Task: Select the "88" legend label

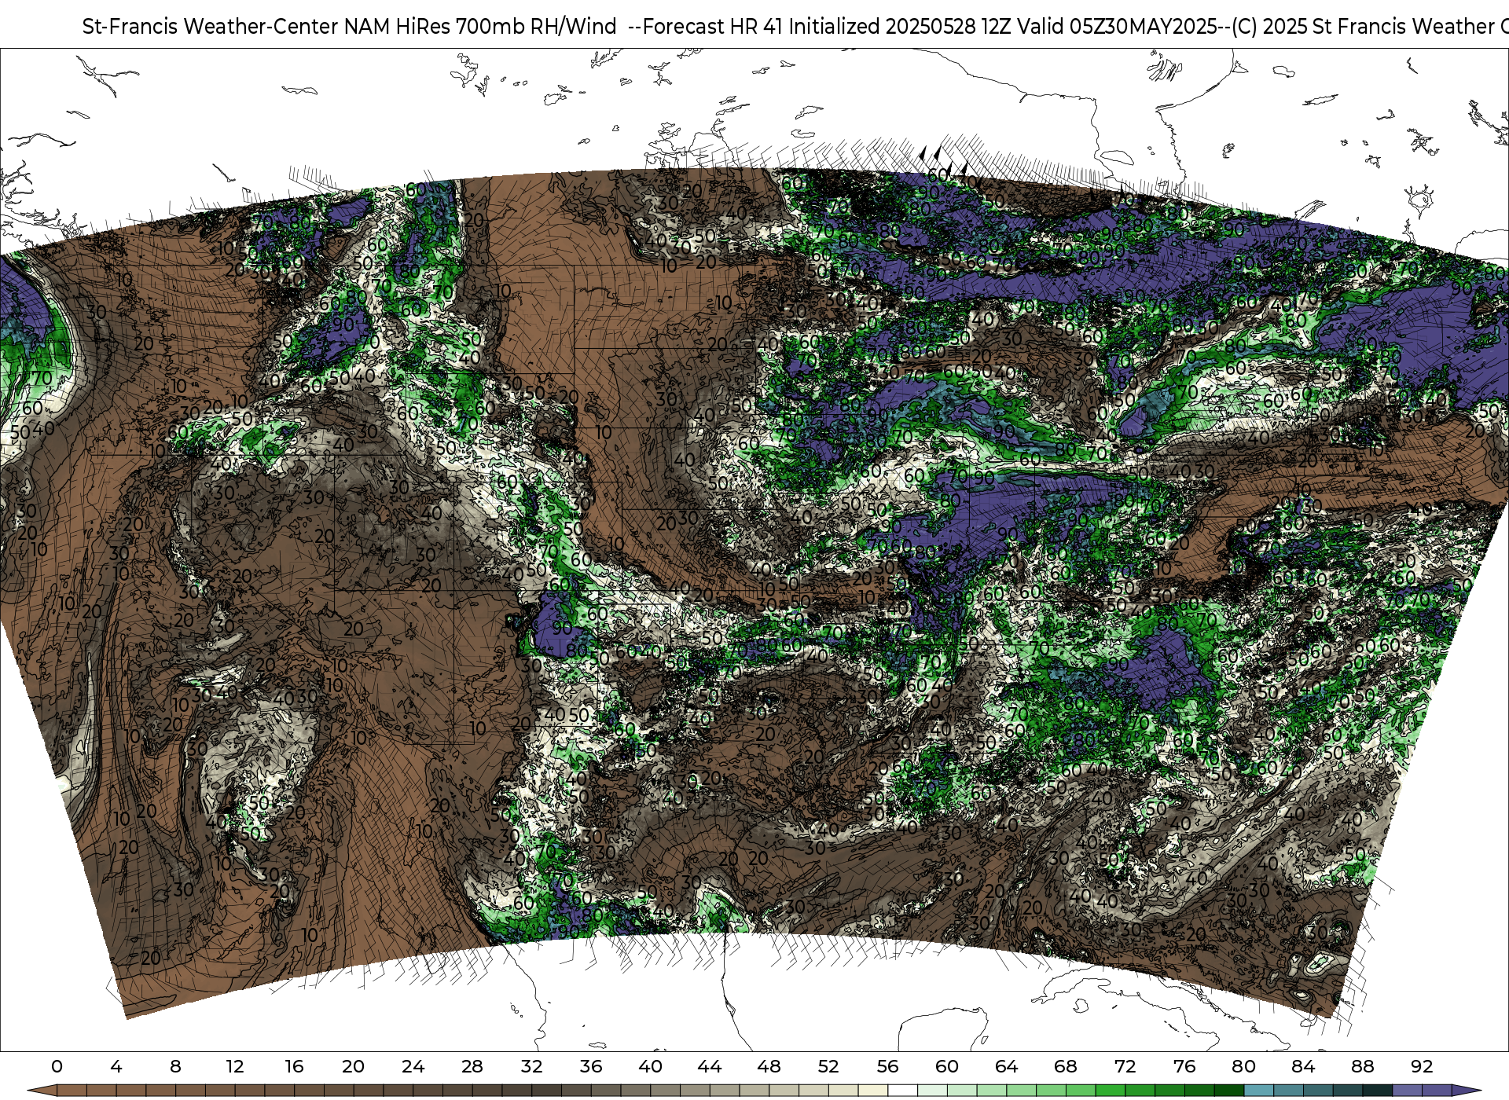Action: click(1362, 1066)
